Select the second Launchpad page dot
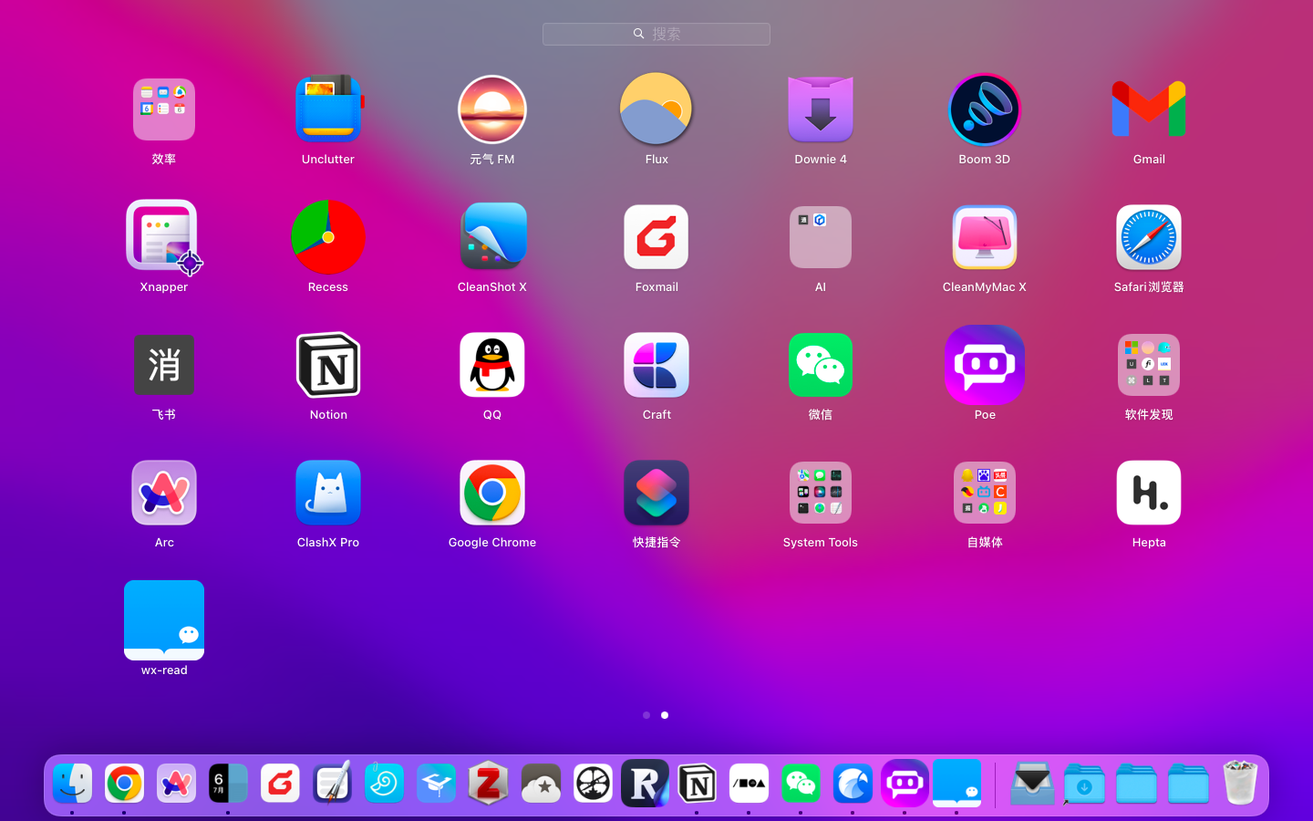This screenshot has height=821, width=1313. [665, 715]
